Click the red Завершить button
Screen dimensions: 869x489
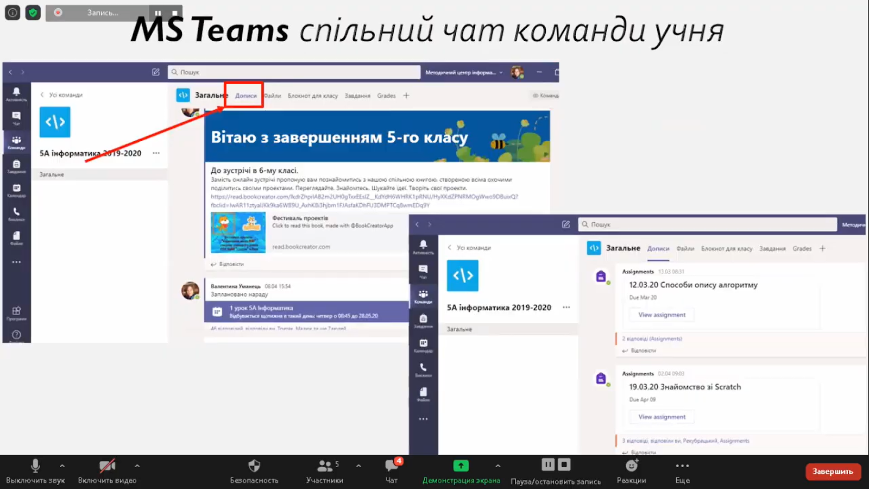833,472
